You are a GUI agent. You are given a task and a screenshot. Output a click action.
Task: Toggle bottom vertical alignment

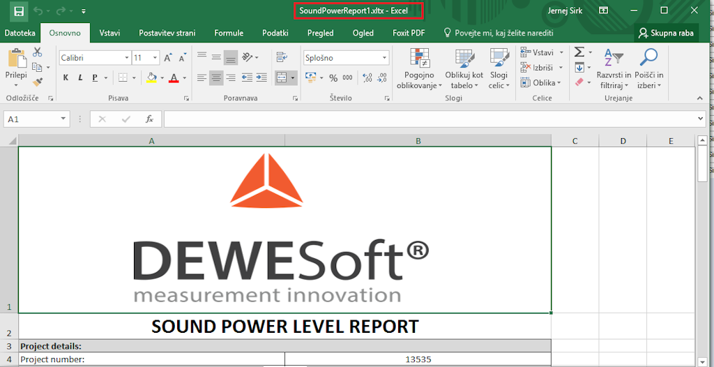tap(231, 57)
